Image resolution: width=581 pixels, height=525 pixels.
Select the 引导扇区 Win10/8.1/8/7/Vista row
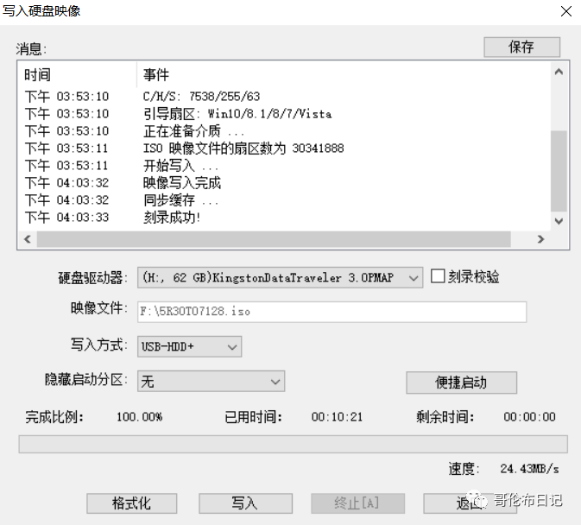click(284, 114)
